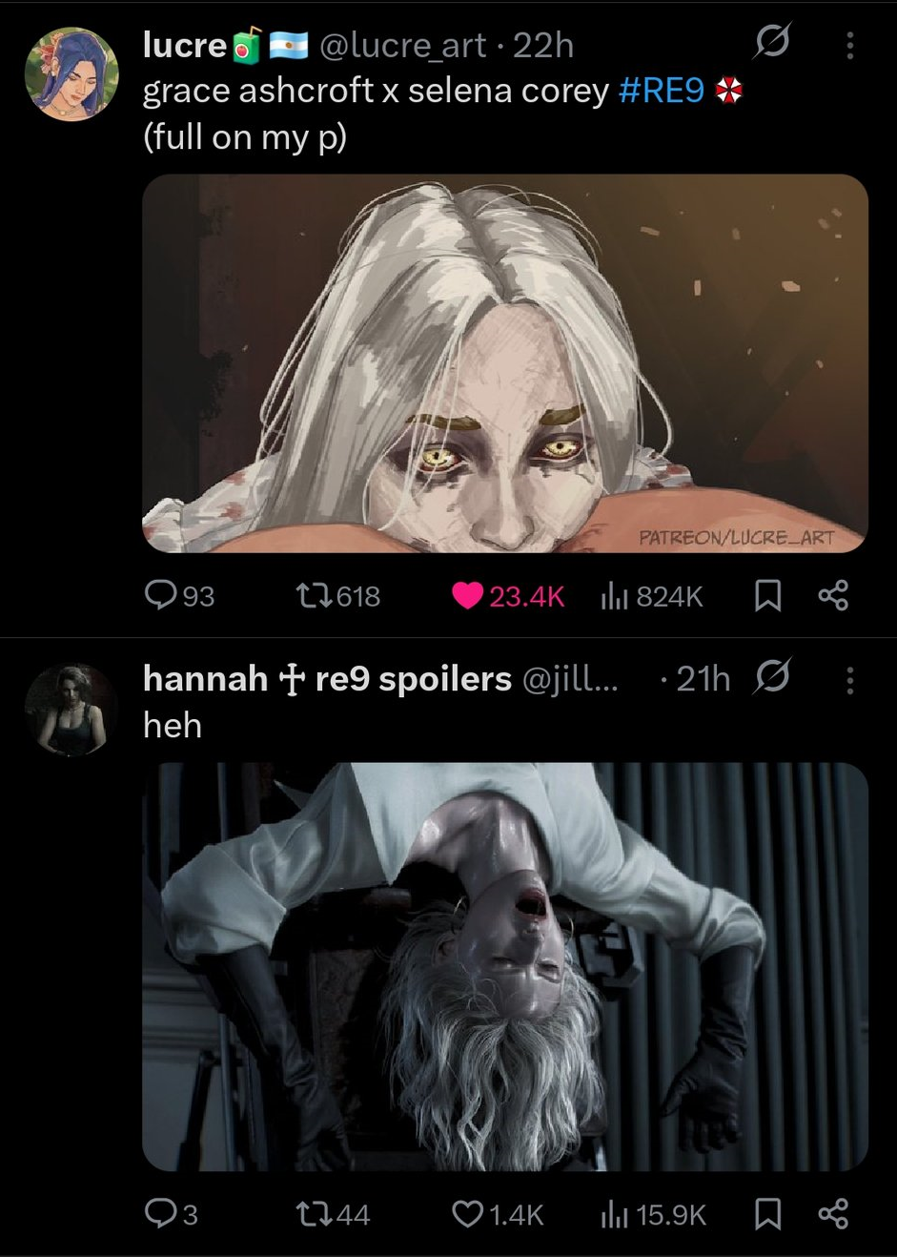Share lucre's post
Viewport: 897px width, 1257px height.
[833, 596]
